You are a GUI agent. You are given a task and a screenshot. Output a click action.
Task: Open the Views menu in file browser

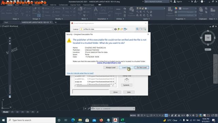[x=125, y=29]
